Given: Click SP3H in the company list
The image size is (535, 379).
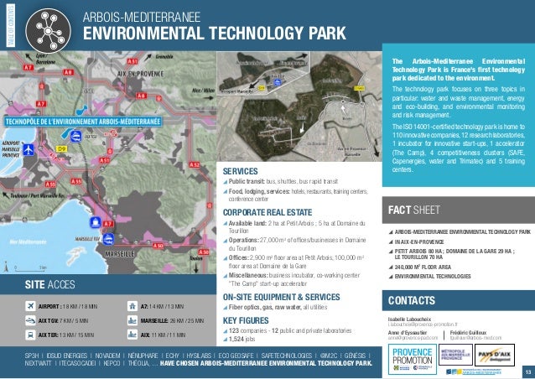Looking at the screenshot, I should (32, 356).
